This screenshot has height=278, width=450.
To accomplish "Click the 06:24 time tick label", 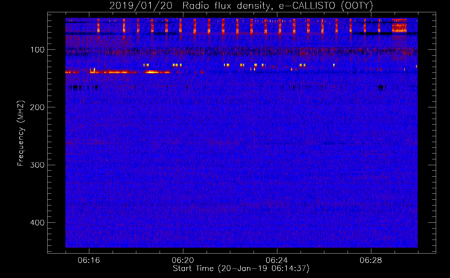I will pos(277,260).
